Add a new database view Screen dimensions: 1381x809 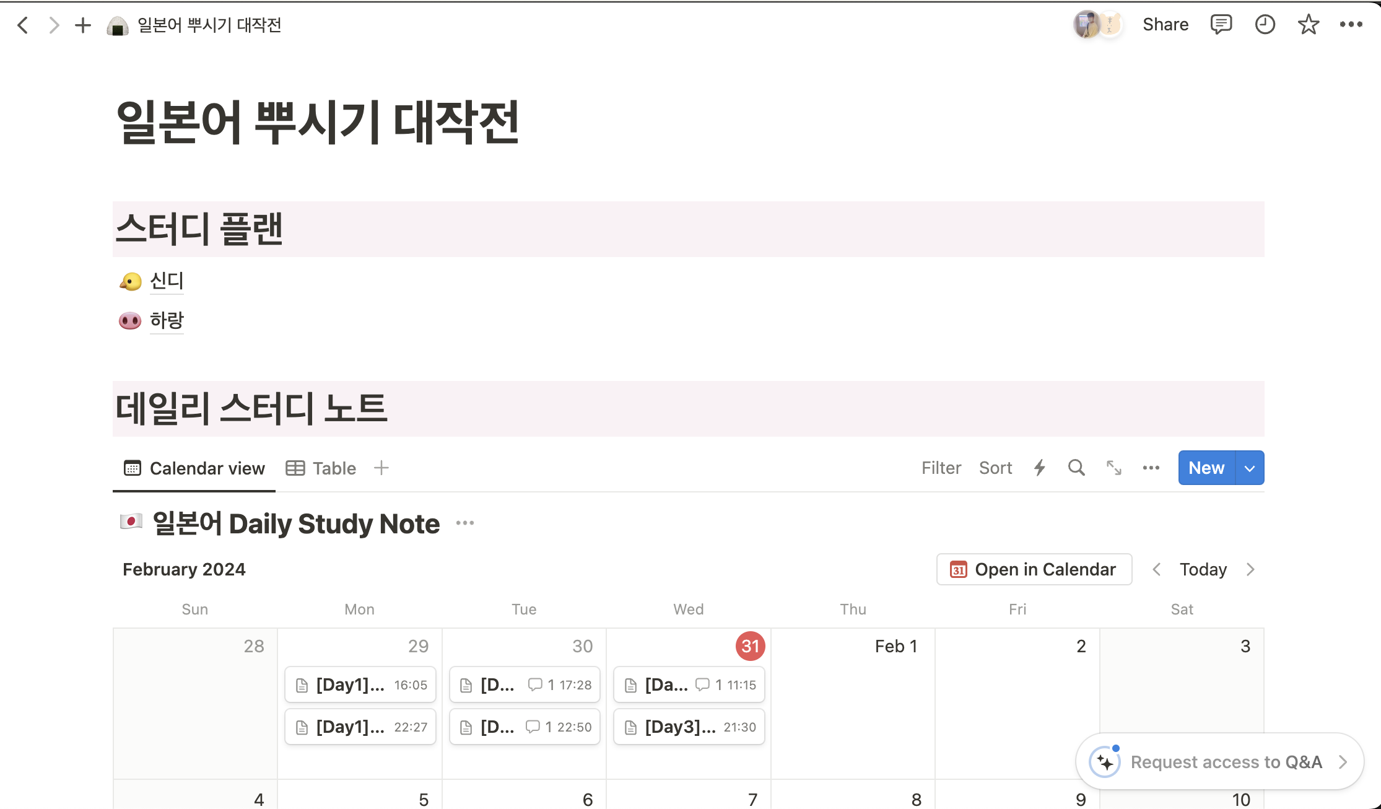[381, 468]
